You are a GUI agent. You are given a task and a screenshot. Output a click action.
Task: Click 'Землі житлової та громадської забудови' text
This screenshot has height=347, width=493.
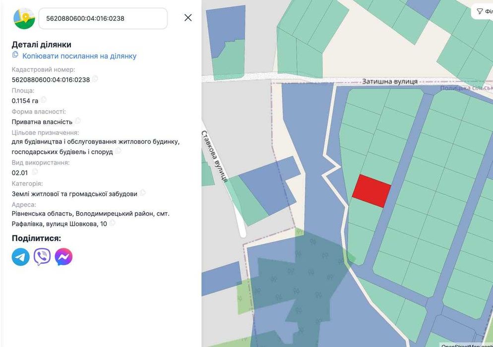click(x=74, y=194)
